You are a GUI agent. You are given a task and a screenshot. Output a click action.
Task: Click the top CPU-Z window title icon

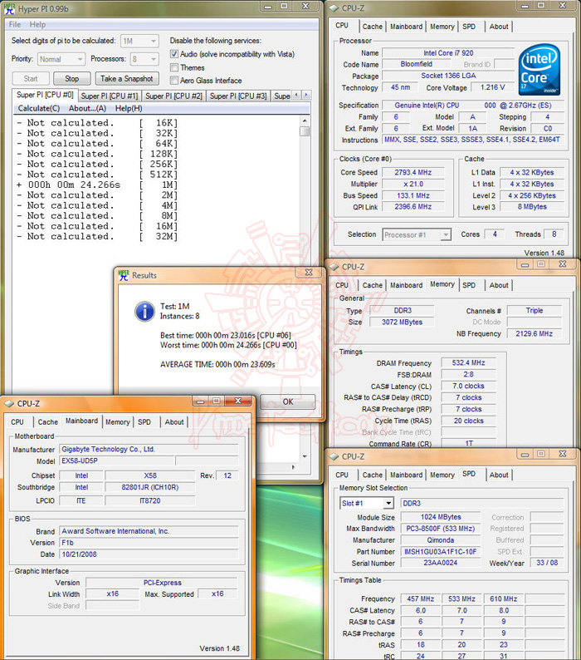coord(334,8)
